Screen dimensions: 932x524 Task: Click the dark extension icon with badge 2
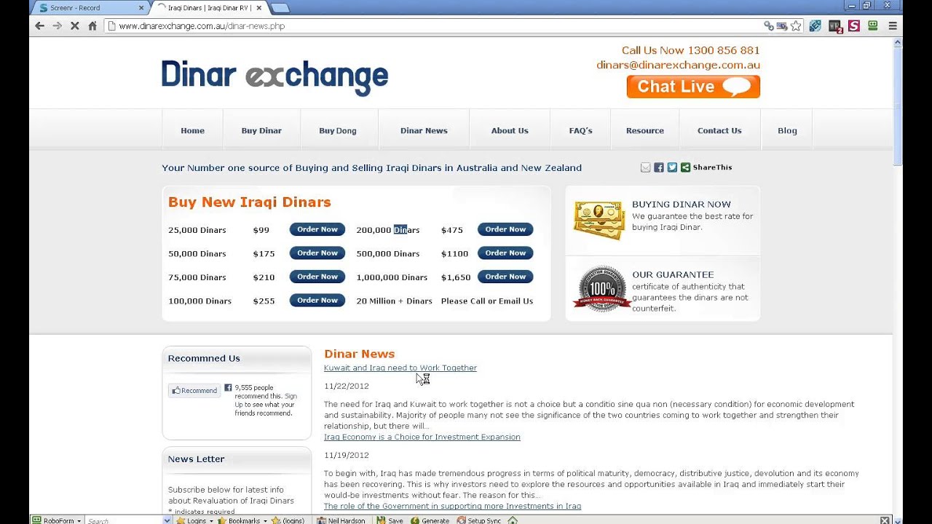pos(835,26)
